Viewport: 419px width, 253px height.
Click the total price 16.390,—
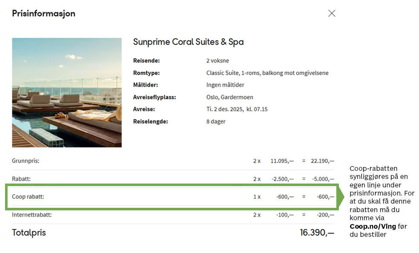point(317,233)
